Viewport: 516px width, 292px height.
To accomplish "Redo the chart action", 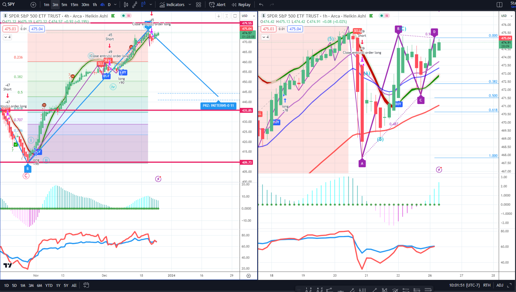I will (272, 4).
